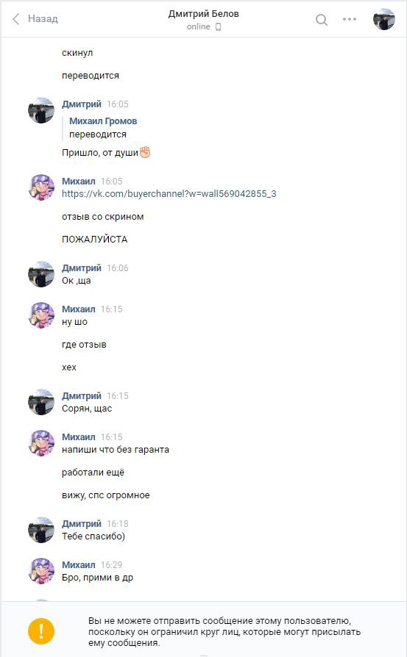Click the Дмитрий Белов chat title
The image size is (407, 657).
[x=203, y=14]
